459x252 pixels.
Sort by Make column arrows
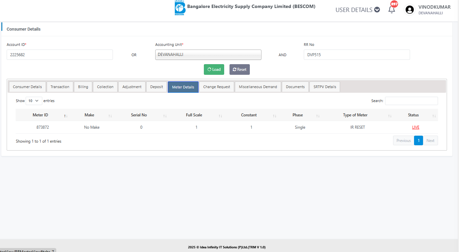(110, 116)
